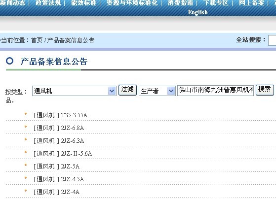Viewport: 276px width, 199px height.
Task: Click the 首页 breadcrumb link
Action: [x=37, y=40]
